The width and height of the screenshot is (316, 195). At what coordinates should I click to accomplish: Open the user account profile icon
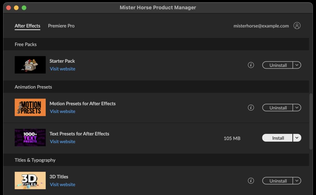tap(297, 26)
